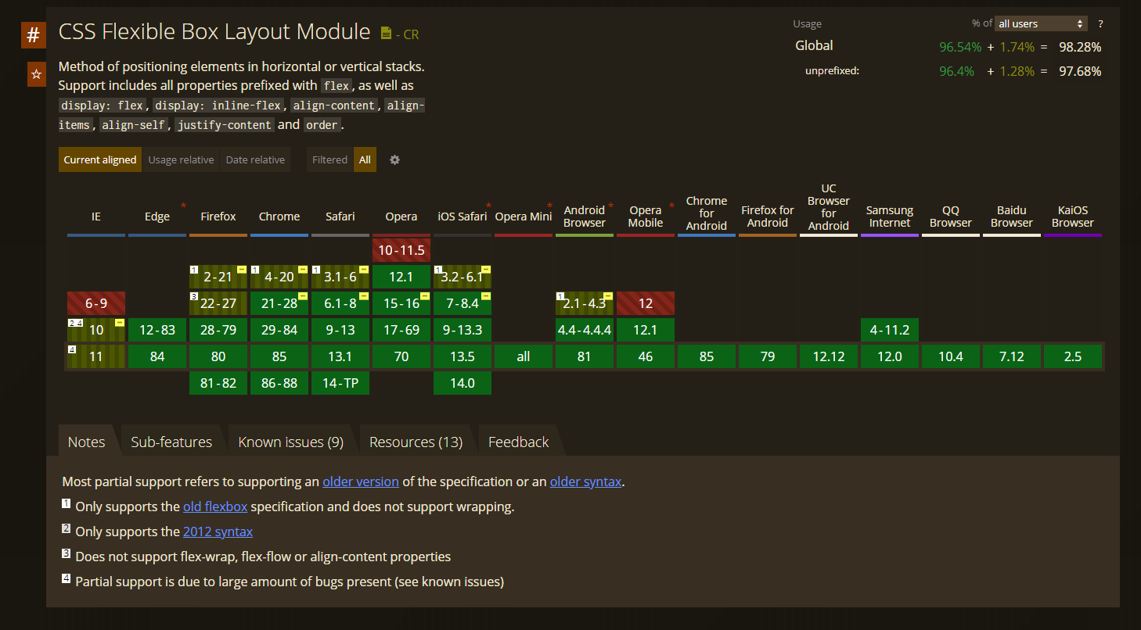This screenshot has height=630, width=1141.
Task: Open the CR specification document icon
Action: [x=386, y=34]
